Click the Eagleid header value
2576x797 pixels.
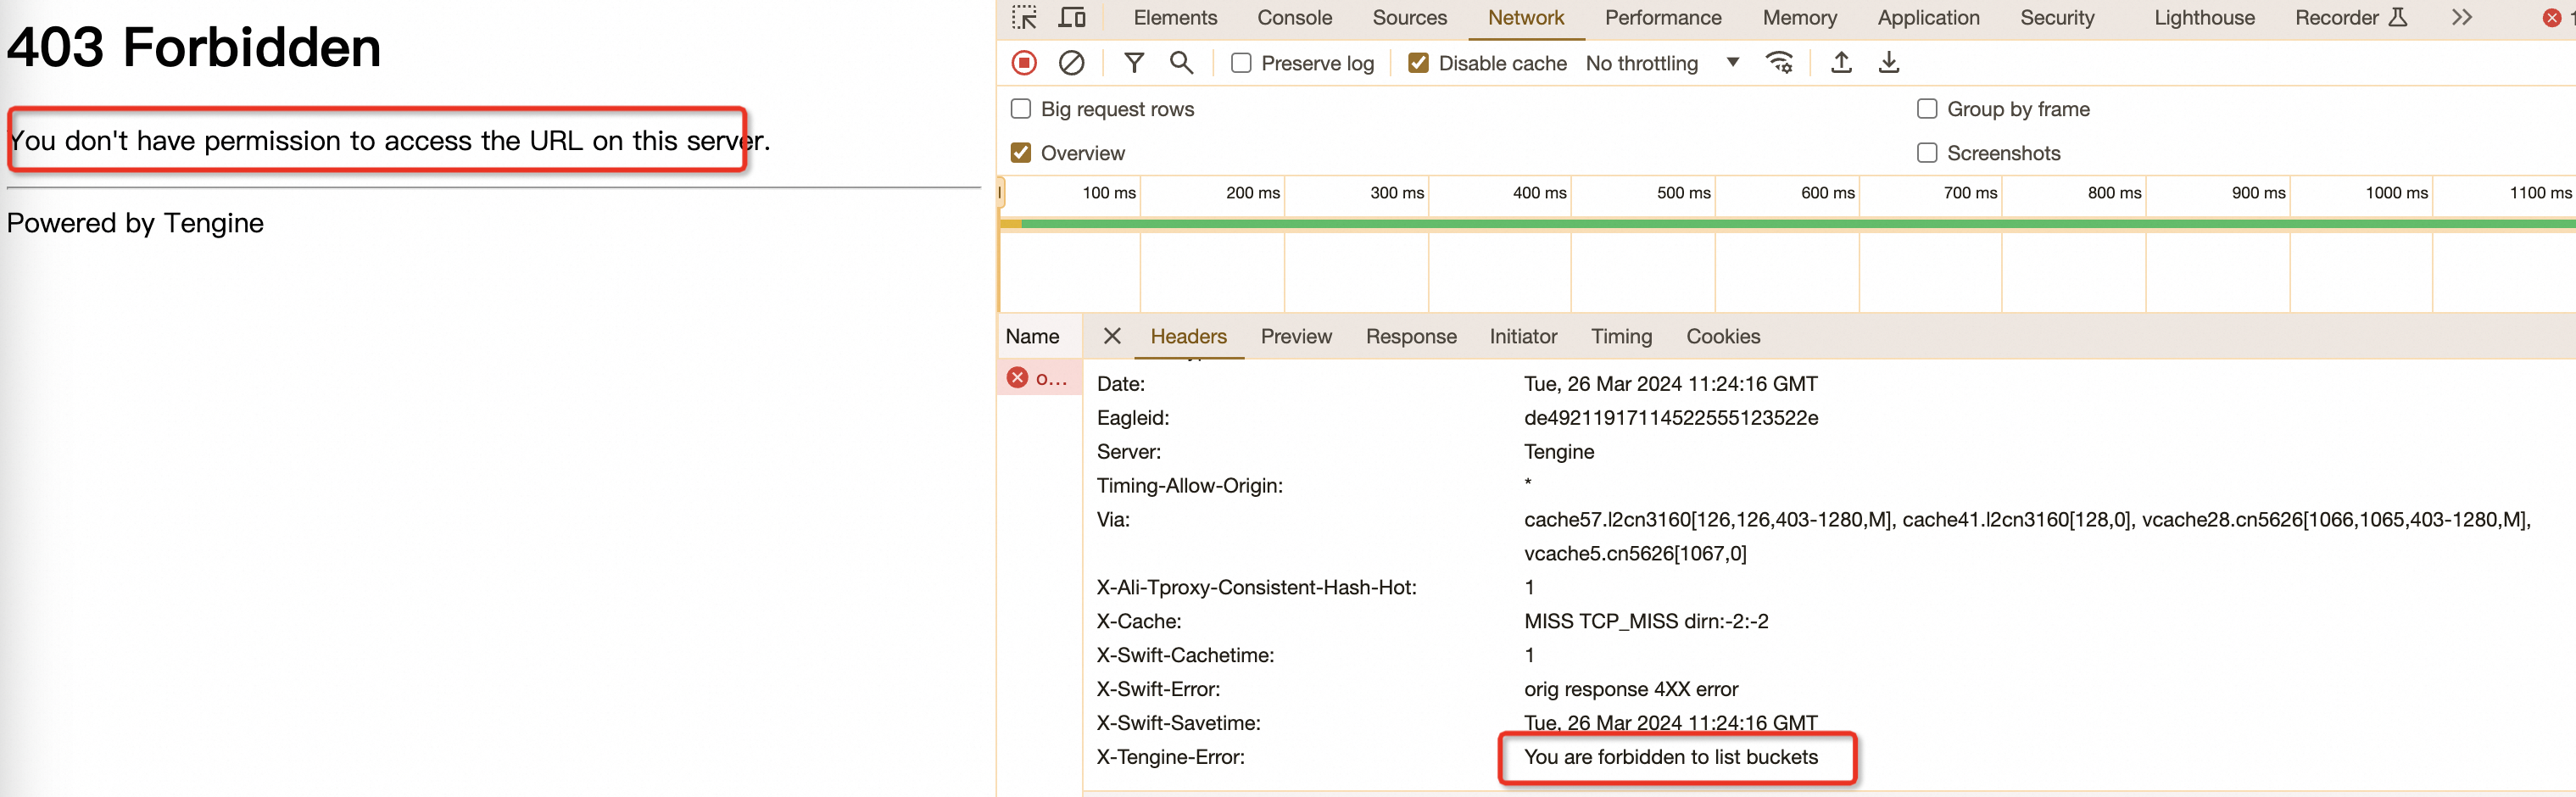(x=1671, y=418)
